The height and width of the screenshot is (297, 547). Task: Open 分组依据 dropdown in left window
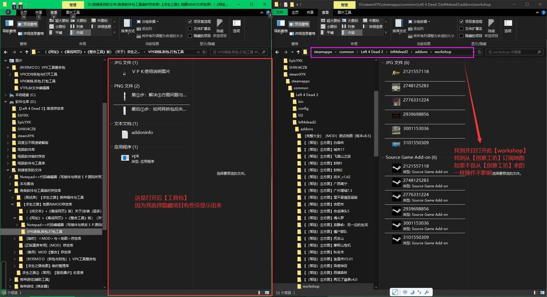148,22
